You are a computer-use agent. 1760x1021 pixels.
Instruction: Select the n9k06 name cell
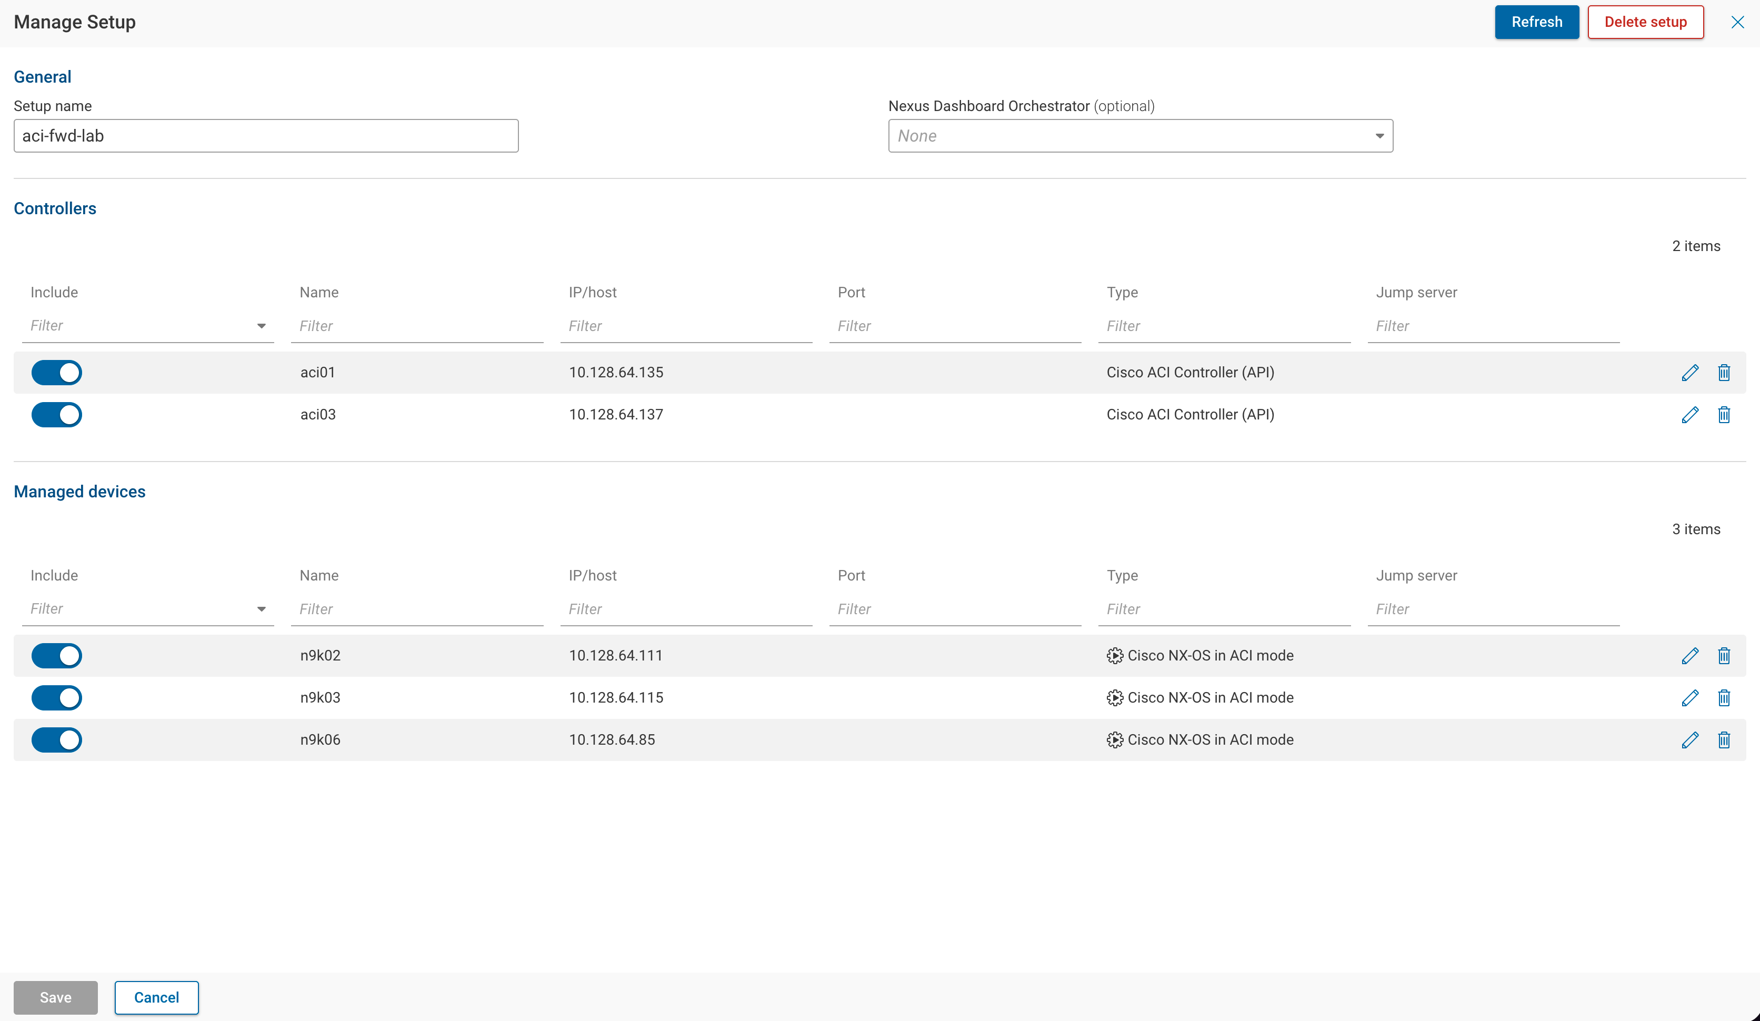(x=321, y=739)
